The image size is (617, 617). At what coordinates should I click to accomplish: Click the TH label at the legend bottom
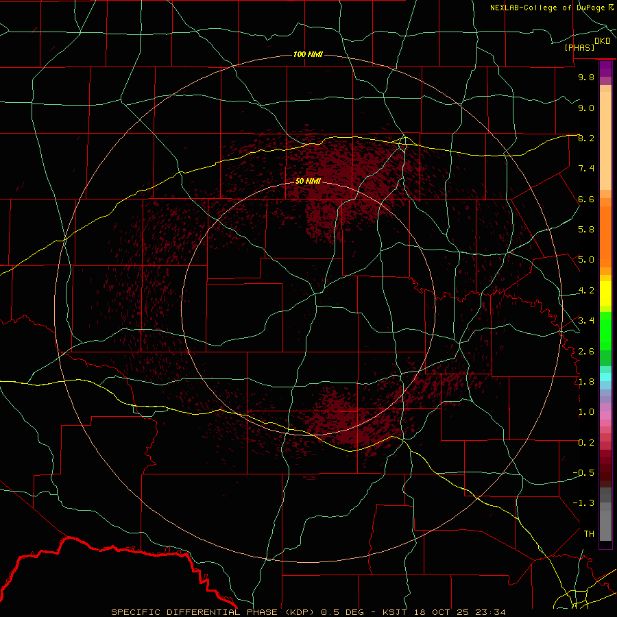click(589, 534)
